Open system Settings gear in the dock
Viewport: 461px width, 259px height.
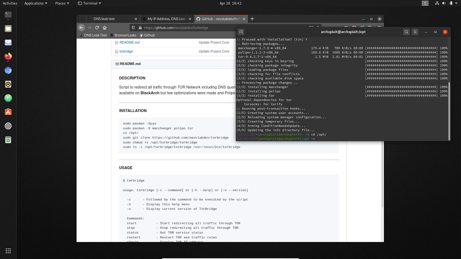8,126
